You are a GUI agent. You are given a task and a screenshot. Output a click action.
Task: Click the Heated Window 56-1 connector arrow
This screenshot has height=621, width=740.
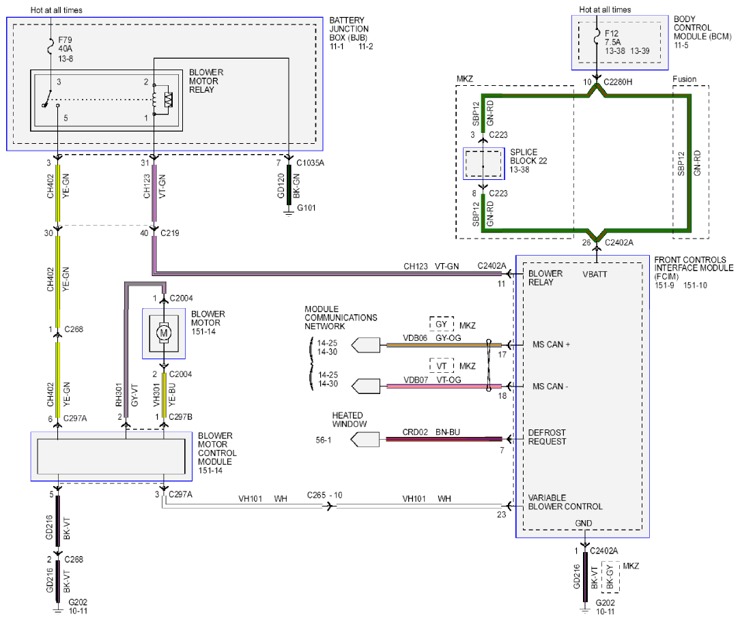pos(365,440)
